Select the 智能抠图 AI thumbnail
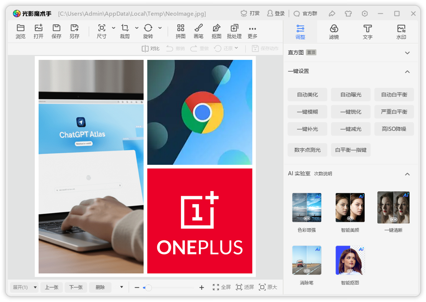This screenshot has width=426, height=302. 350,261
